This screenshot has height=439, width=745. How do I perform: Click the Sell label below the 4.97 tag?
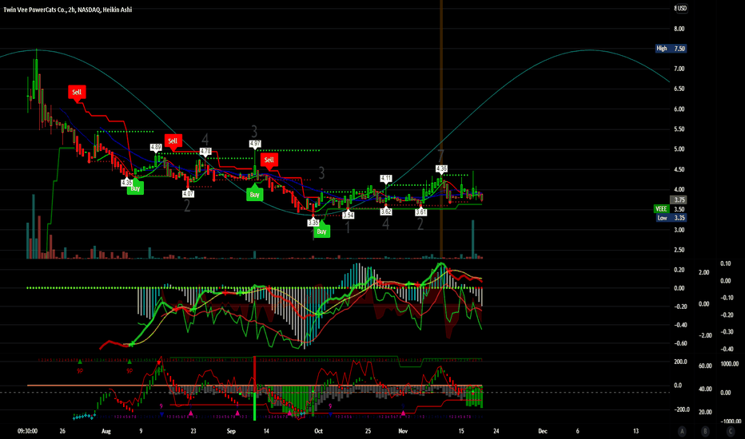(x=269, y=160)
